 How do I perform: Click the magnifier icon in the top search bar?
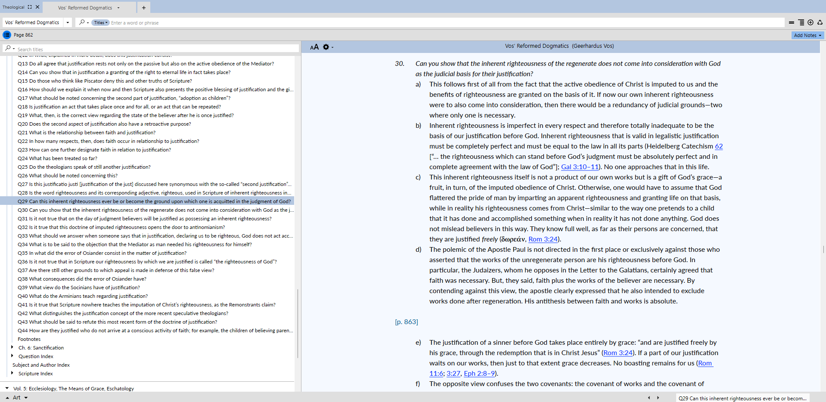click(x=82, y=22)
